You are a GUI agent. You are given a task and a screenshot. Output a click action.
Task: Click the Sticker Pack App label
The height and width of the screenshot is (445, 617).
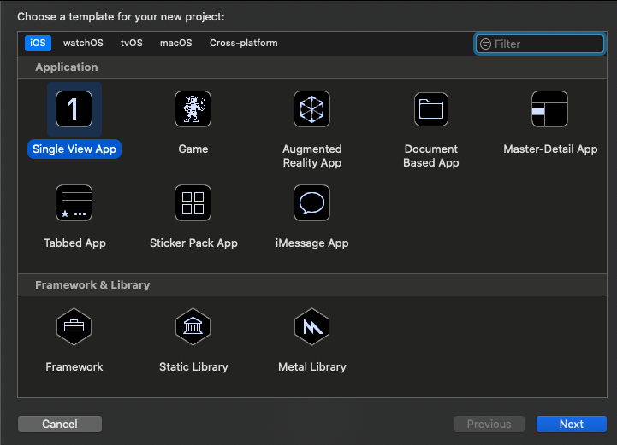click(x=193, y=243)
